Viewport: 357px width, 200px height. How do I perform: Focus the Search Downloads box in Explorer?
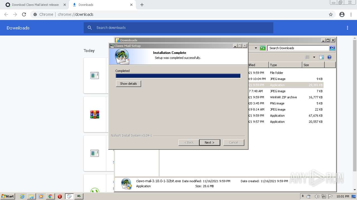click(x=298, y=48)
